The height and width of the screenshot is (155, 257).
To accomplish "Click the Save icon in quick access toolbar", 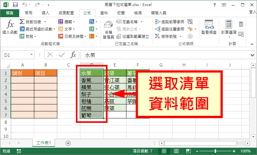I will pyautogui.click(x=15, y=5).
